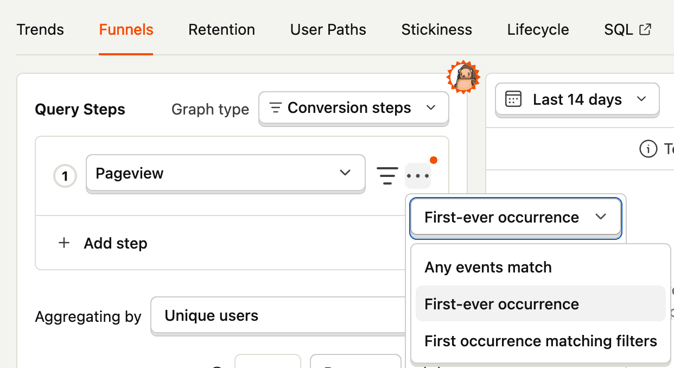Click Add step button
Image resolution: width=674 pixels, height=368 pixels.
pyautogui.click(x=103, y=243)
